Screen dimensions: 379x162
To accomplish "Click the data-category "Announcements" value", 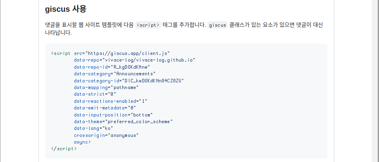I will coord(134,74).
